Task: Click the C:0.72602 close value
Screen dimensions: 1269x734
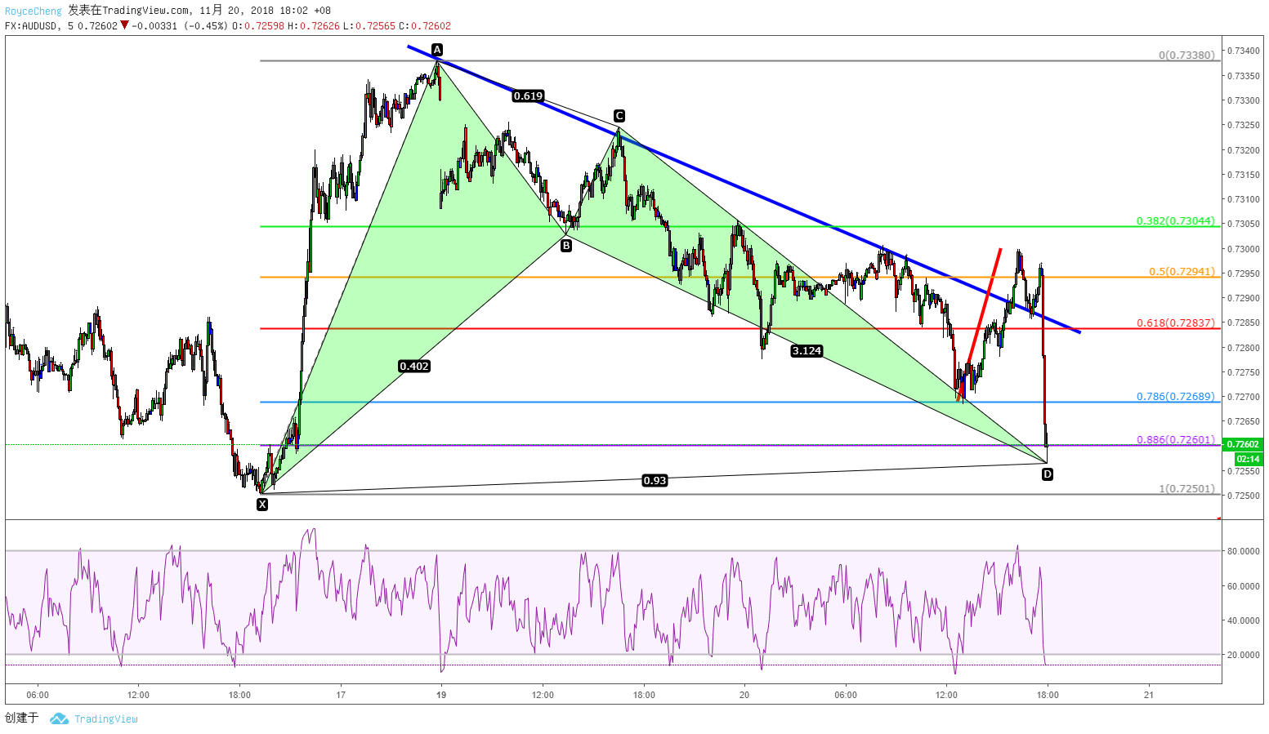Action: (x=425, y=26)
